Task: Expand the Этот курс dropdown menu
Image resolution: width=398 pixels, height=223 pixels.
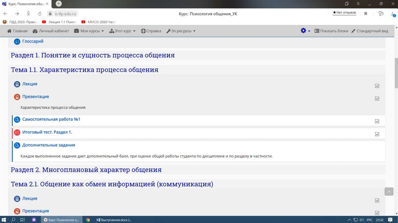Action: coord(122,31)
